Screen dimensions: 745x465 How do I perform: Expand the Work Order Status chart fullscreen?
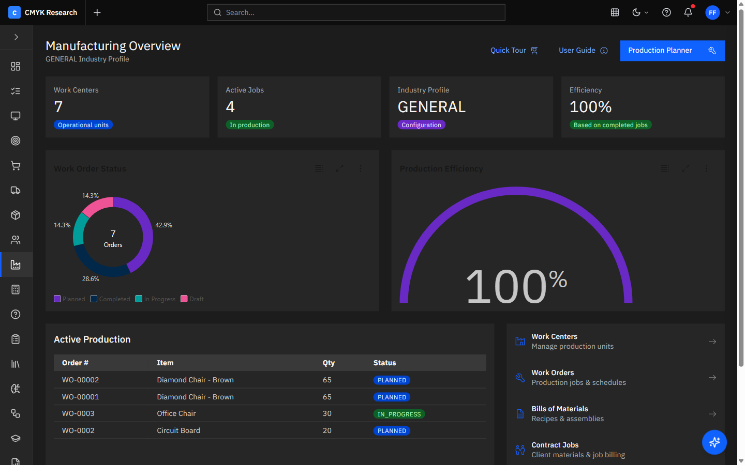340,168
